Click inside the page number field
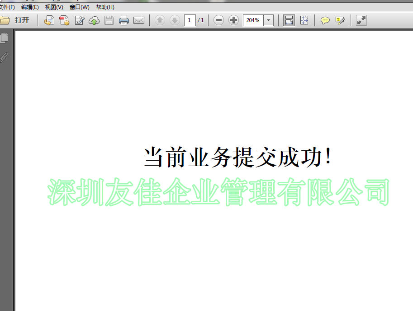 (x=190, y=20)
